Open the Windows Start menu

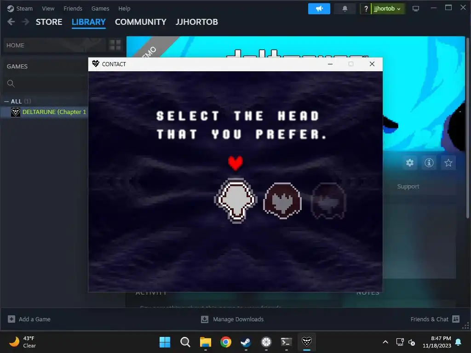(165, 342)
